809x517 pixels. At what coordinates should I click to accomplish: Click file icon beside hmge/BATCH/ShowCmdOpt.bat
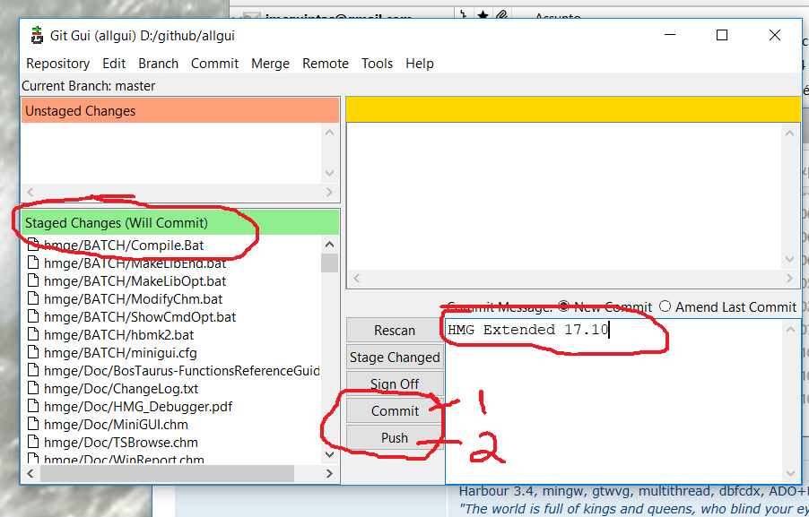[x=33, y=316]
